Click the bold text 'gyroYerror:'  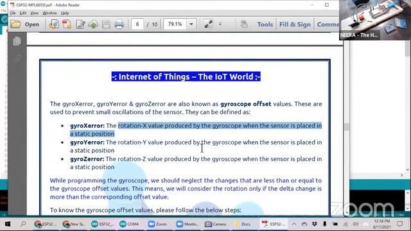pyautogui.click(x=87, y=142)
